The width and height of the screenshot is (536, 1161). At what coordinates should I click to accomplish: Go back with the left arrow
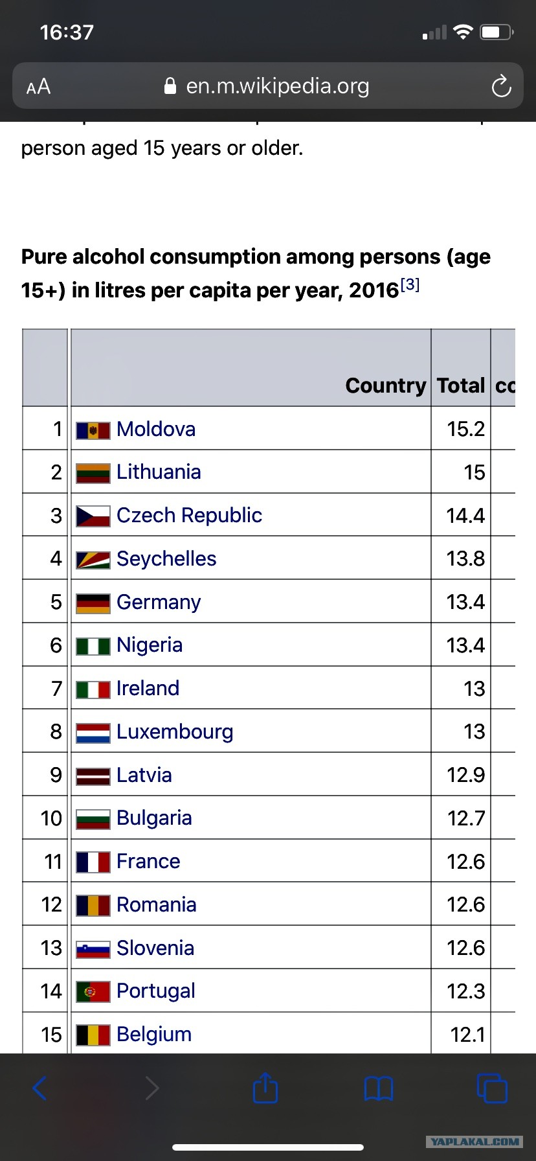click(39, 1088)
